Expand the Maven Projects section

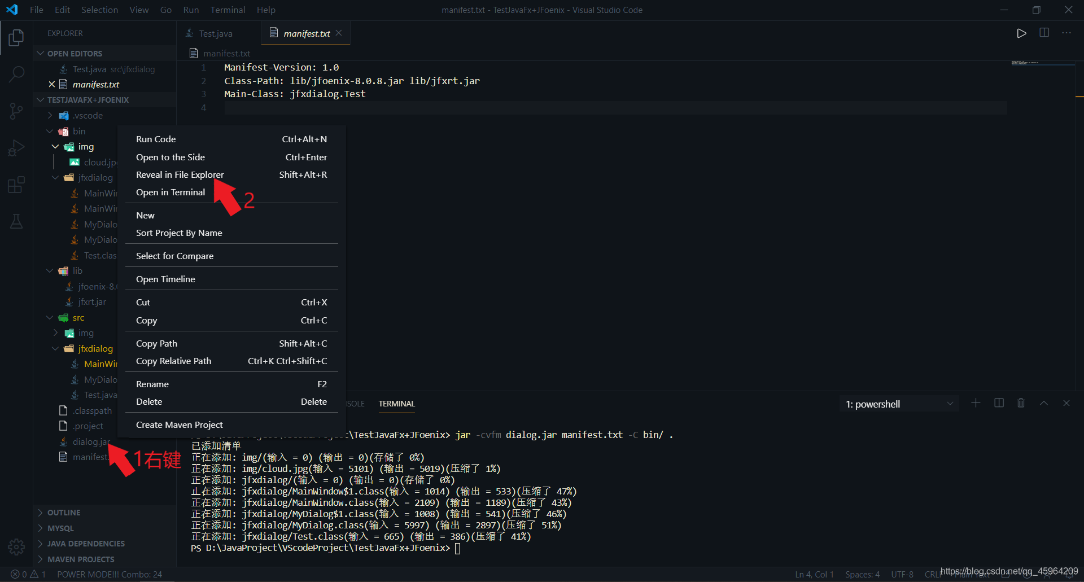[x=105, y=559]
